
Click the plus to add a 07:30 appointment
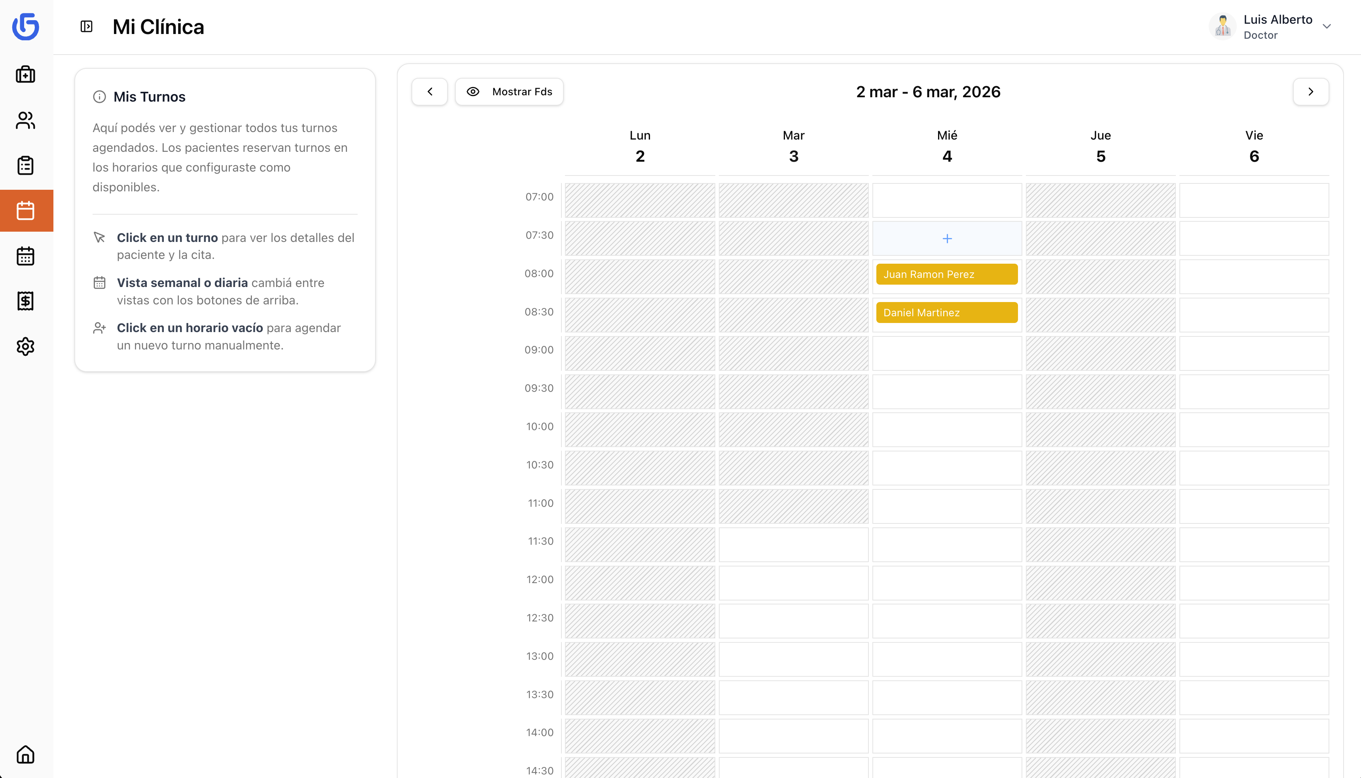(x=946, y=238)
